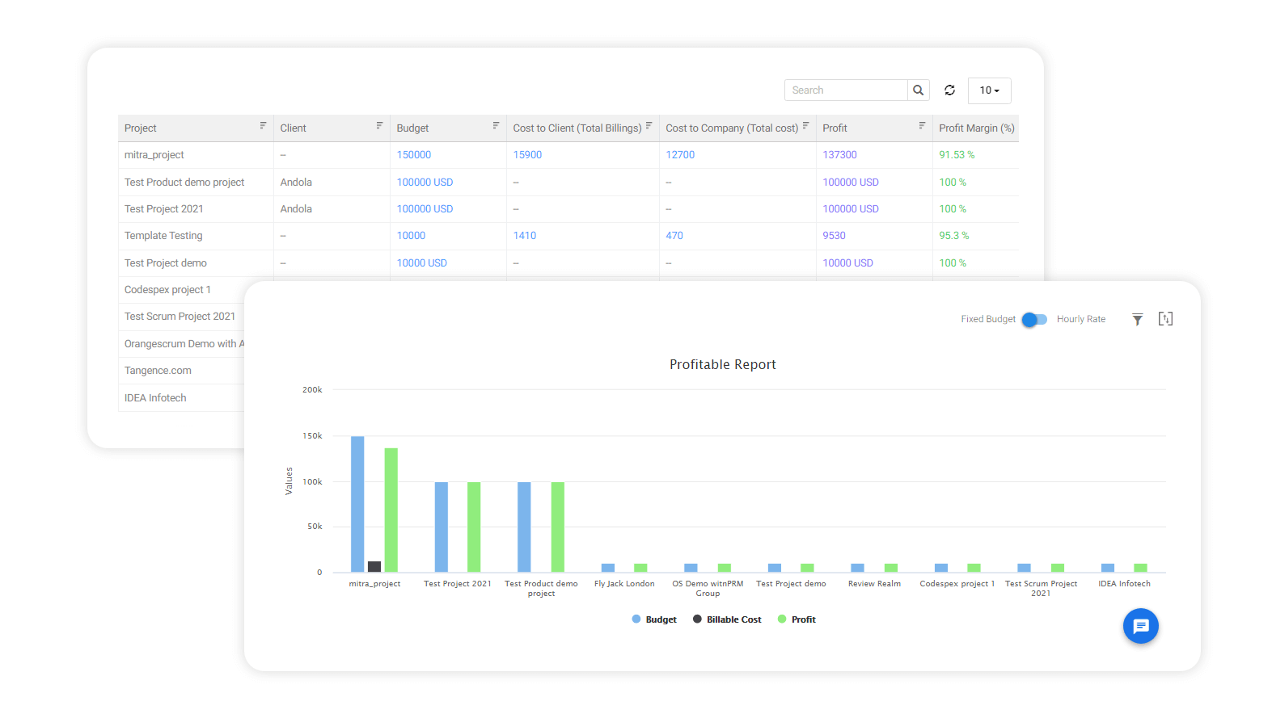Click the chart export icon
1272x718 pixels.
coord(1165,319)
